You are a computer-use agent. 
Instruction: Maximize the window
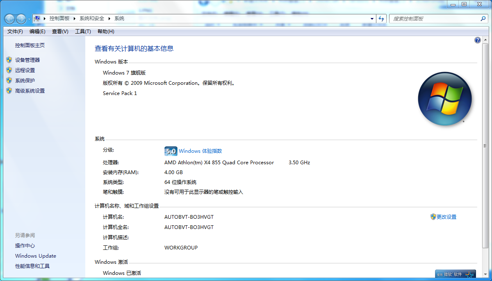464,4
